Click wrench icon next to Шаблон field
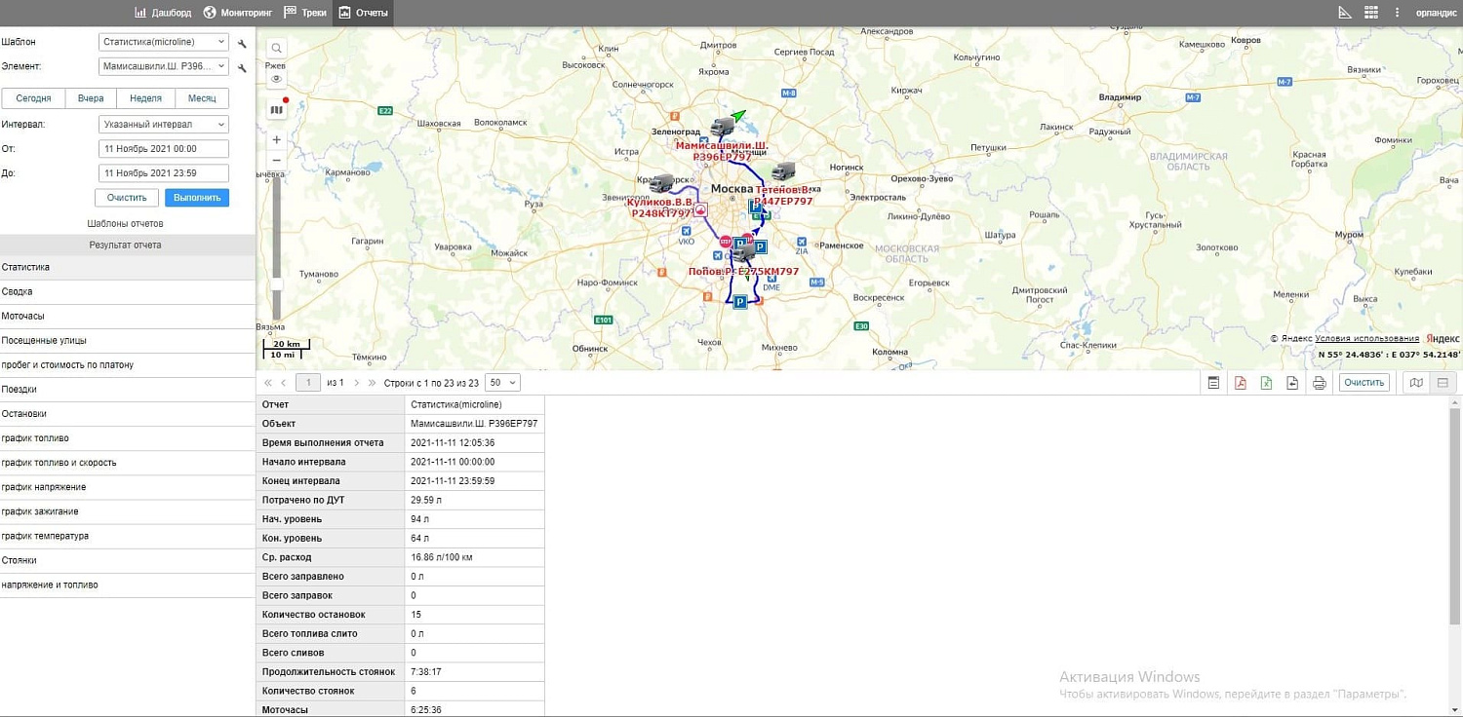 coord(242,43)
